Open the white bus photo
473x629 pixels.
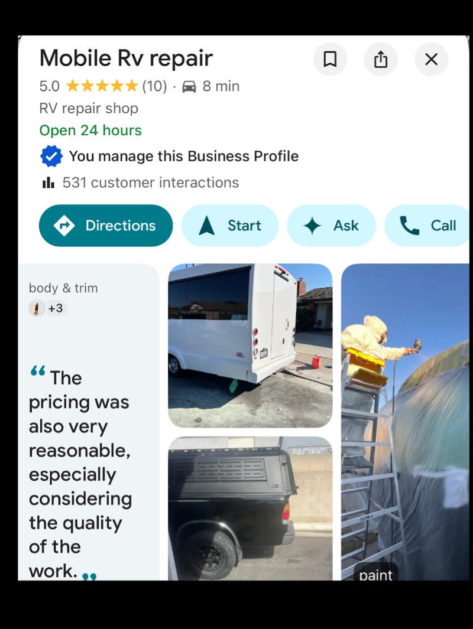(x=250, y=346)
